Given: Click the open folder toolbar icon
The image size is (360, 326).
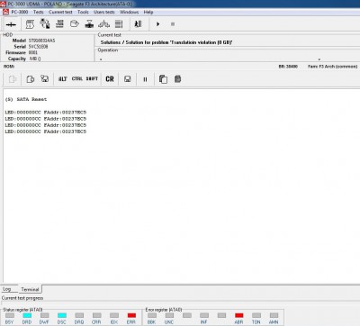Looking at the screenshot, I should tap(75, 23).
